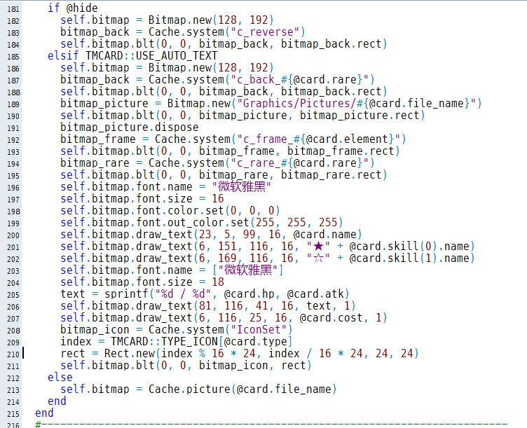Click '@card.name' on line 200

pos(325,235)
